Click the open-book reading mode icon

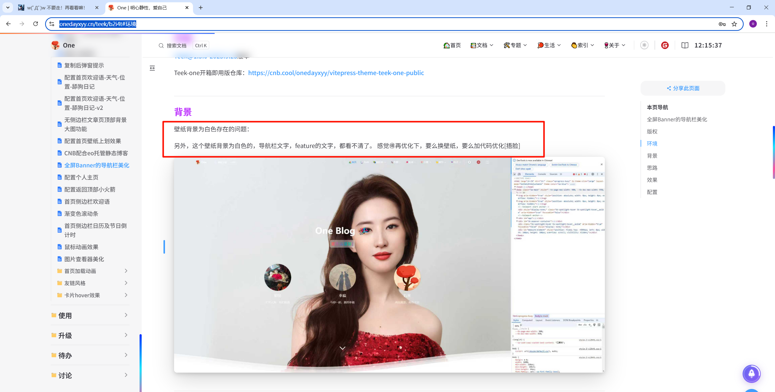coord(685,45)
